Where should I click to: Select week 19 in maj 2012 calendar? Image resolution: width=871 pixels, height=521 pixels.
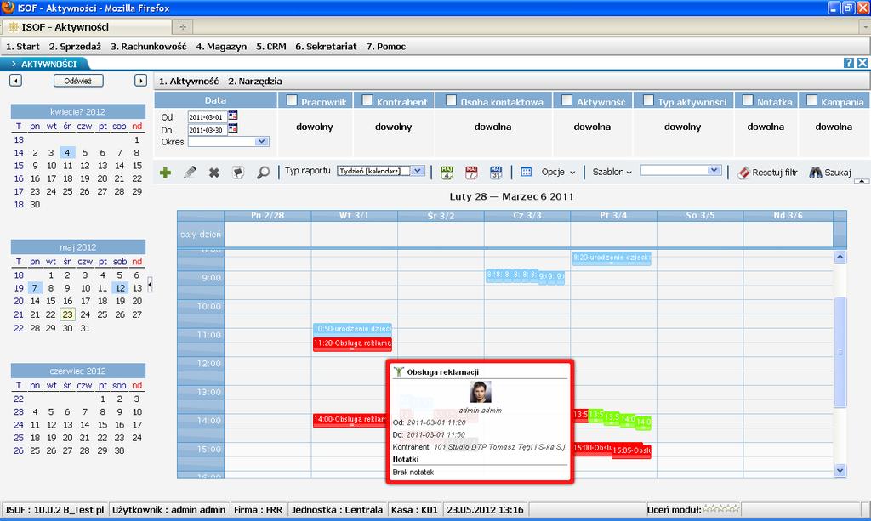19,288
